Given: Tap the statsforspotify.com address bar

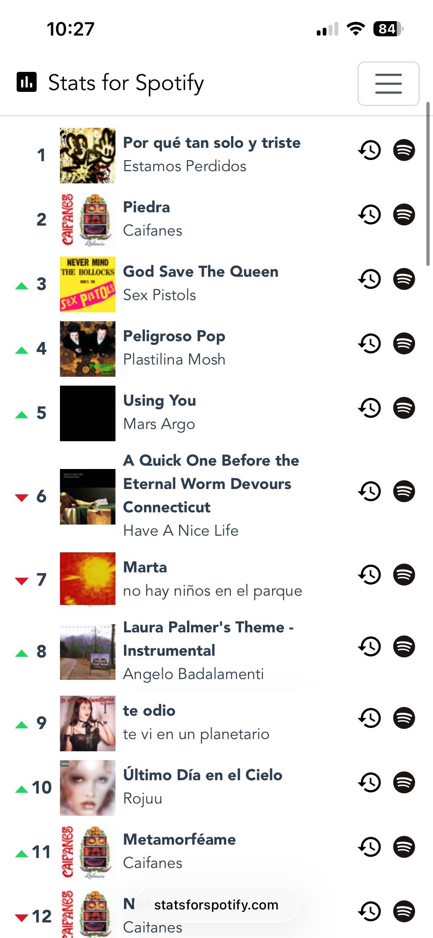Looking at the screenshot, I should click(x=216, y=905).
